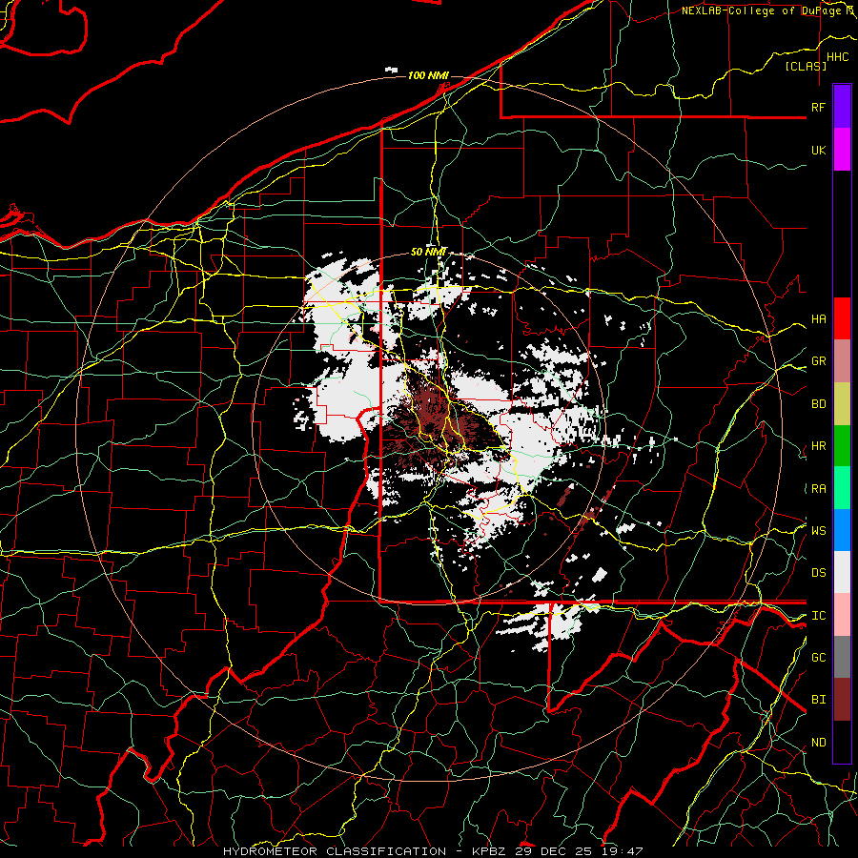Click the RF legend label
This screenshot has width=858, height=858.
[x=818, y=107]
